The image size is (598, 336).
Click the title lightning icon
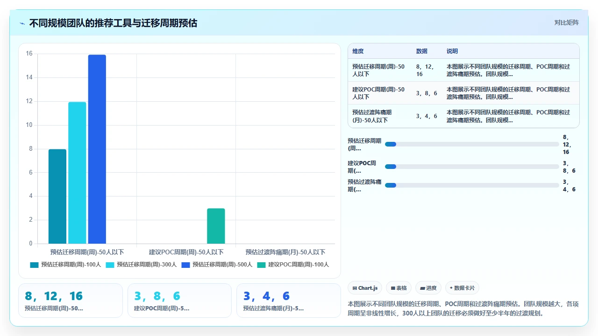(22, 23)
